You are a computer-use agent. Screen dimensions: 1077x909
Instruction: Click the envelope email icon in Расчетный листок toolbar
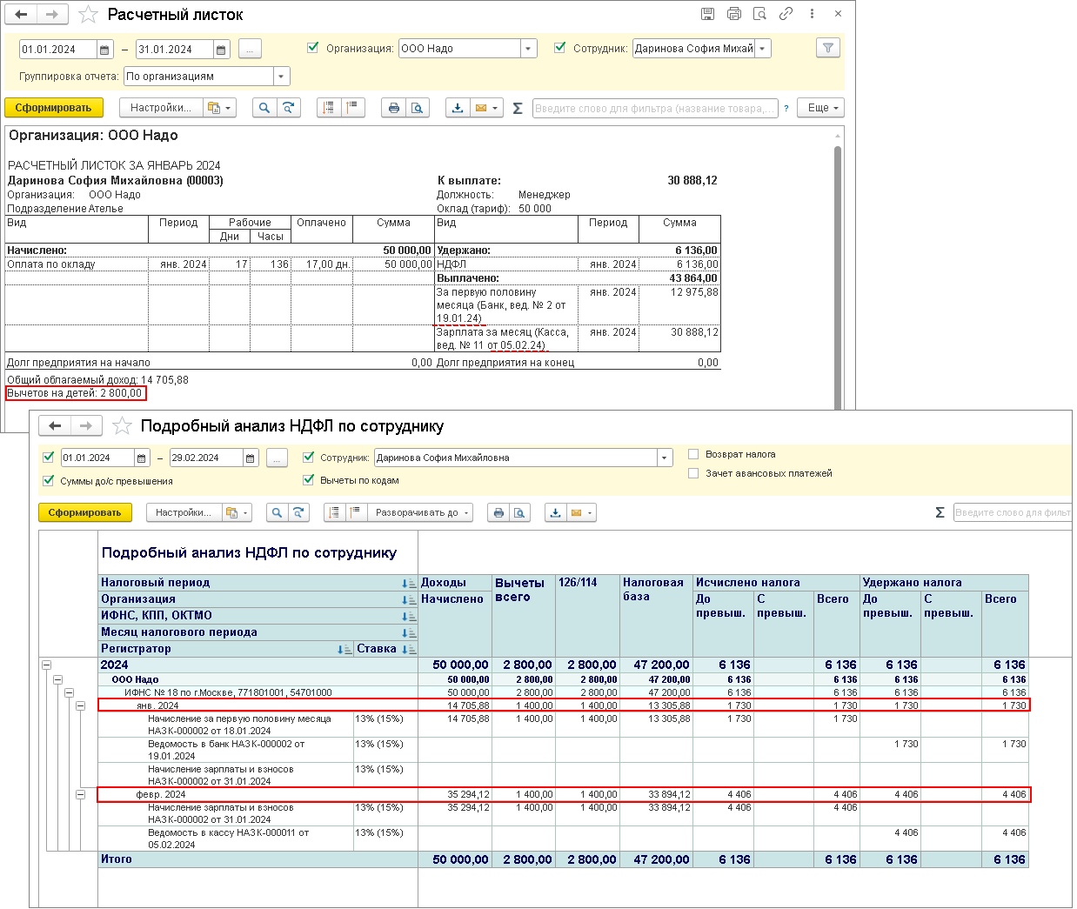(x=481, y=108)
